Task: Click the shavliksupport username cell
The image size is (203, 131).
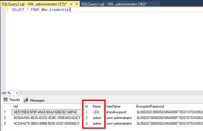Action: pos(120,112)
